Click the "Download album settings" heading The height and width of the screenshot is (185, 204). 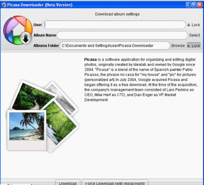tap(117, 14)
